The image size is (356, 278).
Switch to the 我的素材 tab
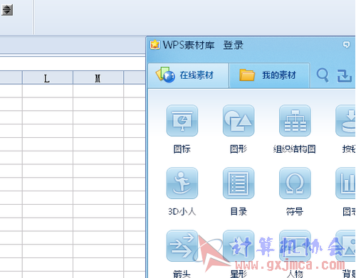(270, 75)
